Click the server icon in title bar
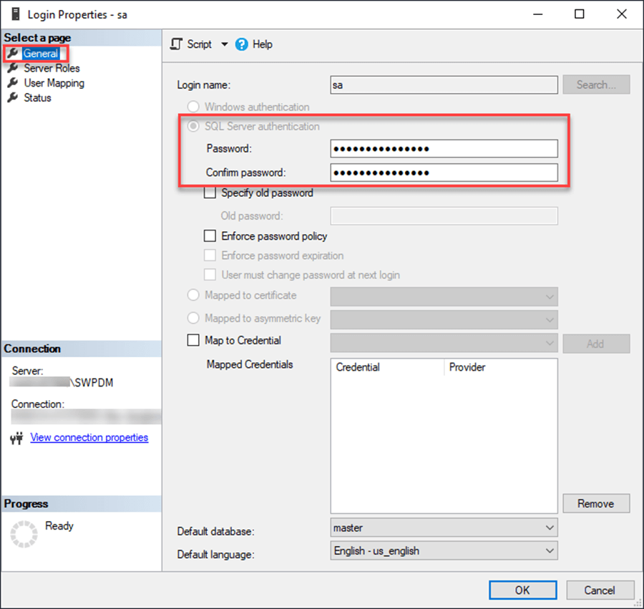 (x=14, y=14)
